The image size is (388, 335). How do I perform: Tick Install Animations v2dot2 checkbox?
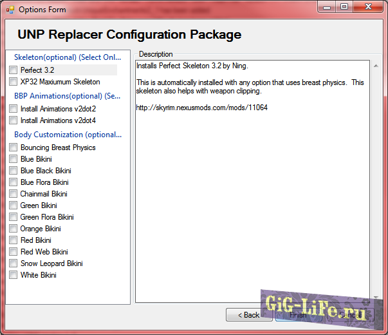14,109
